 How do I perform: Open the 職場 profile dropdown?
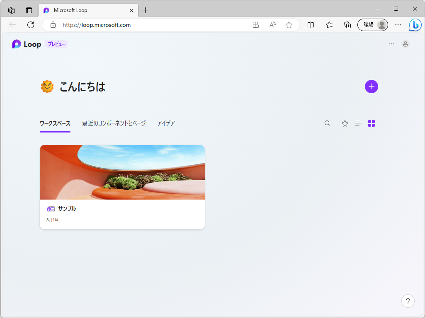(x=372, y=25)
